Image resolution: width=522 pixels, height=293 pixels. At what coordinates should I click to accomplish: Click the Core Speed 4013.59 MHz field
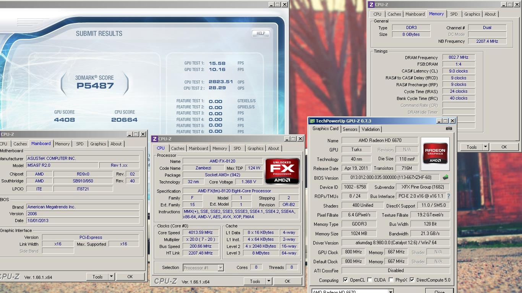tap(200, 232)
